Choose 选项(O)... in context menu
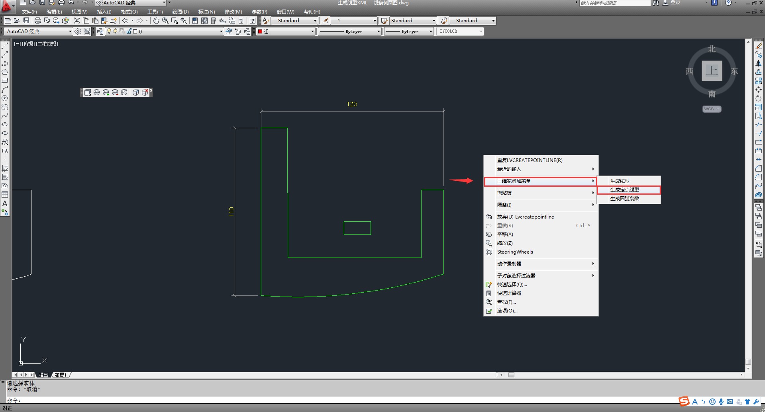The height and width of the screenshot is (412, 765). click(x=541, y=311)
